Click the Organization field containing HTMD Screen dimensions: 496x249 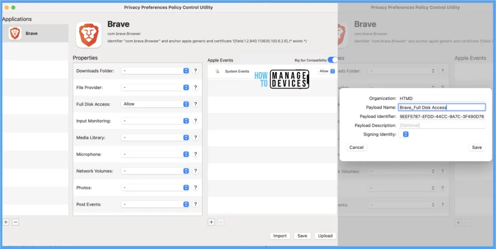[x=442, y=98]
